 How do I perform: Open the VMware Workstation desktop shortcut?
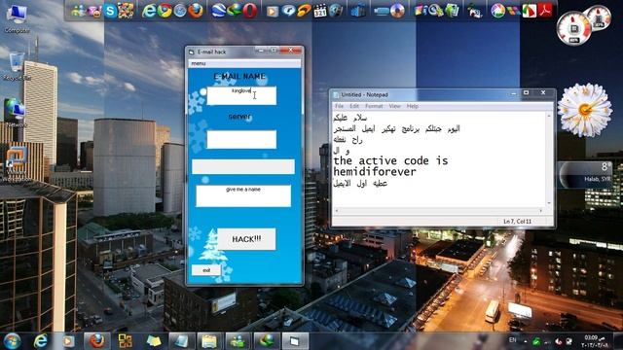[16, 164]
